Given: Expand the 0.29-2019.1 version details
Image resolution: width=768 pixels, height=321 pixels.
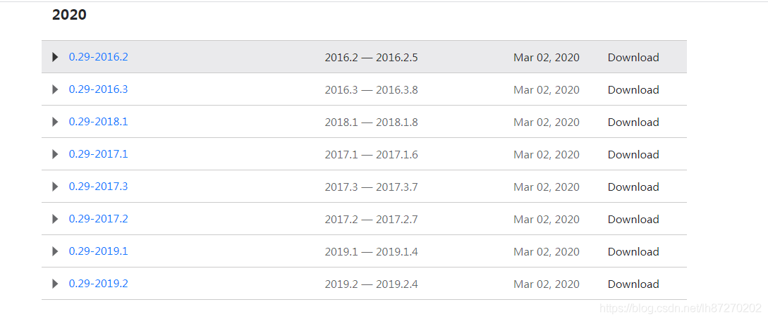Looking at the screenshot, I should 55,251.
